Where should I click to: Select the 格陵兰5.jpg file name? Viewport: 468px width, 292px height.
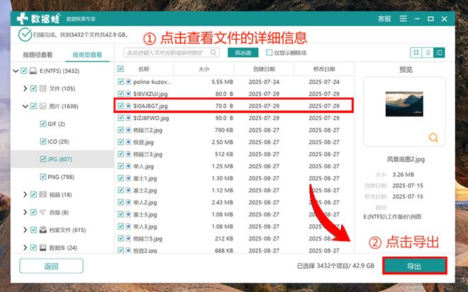click(x=147, y=239)
